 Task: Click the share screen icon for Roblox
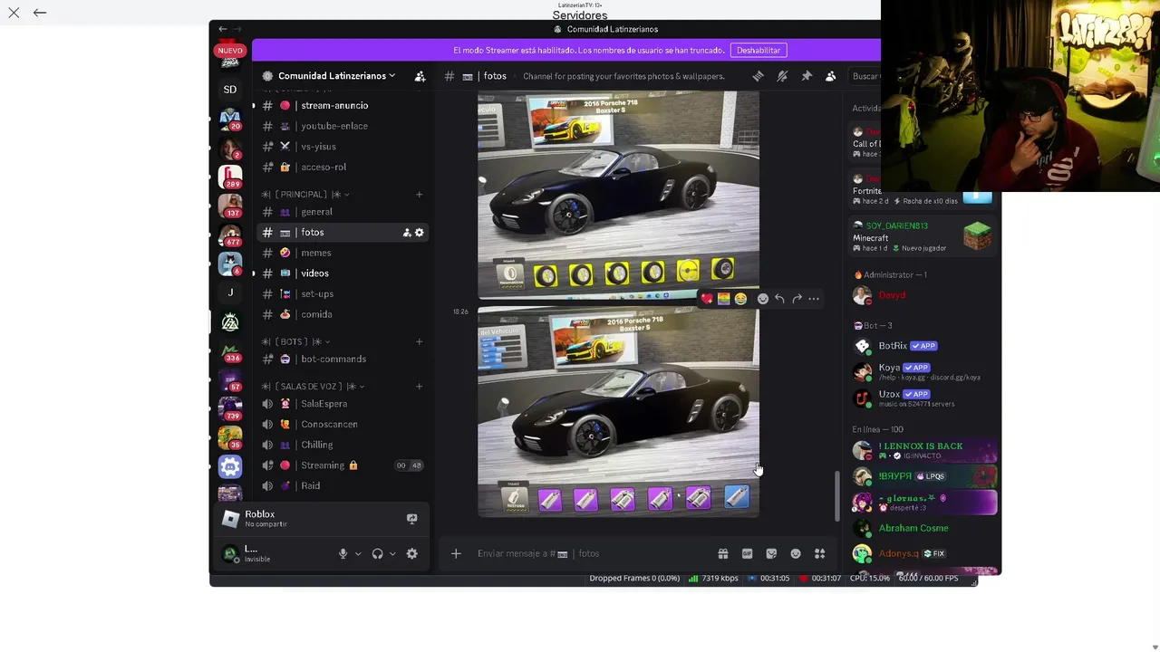[x=411, y=519]
